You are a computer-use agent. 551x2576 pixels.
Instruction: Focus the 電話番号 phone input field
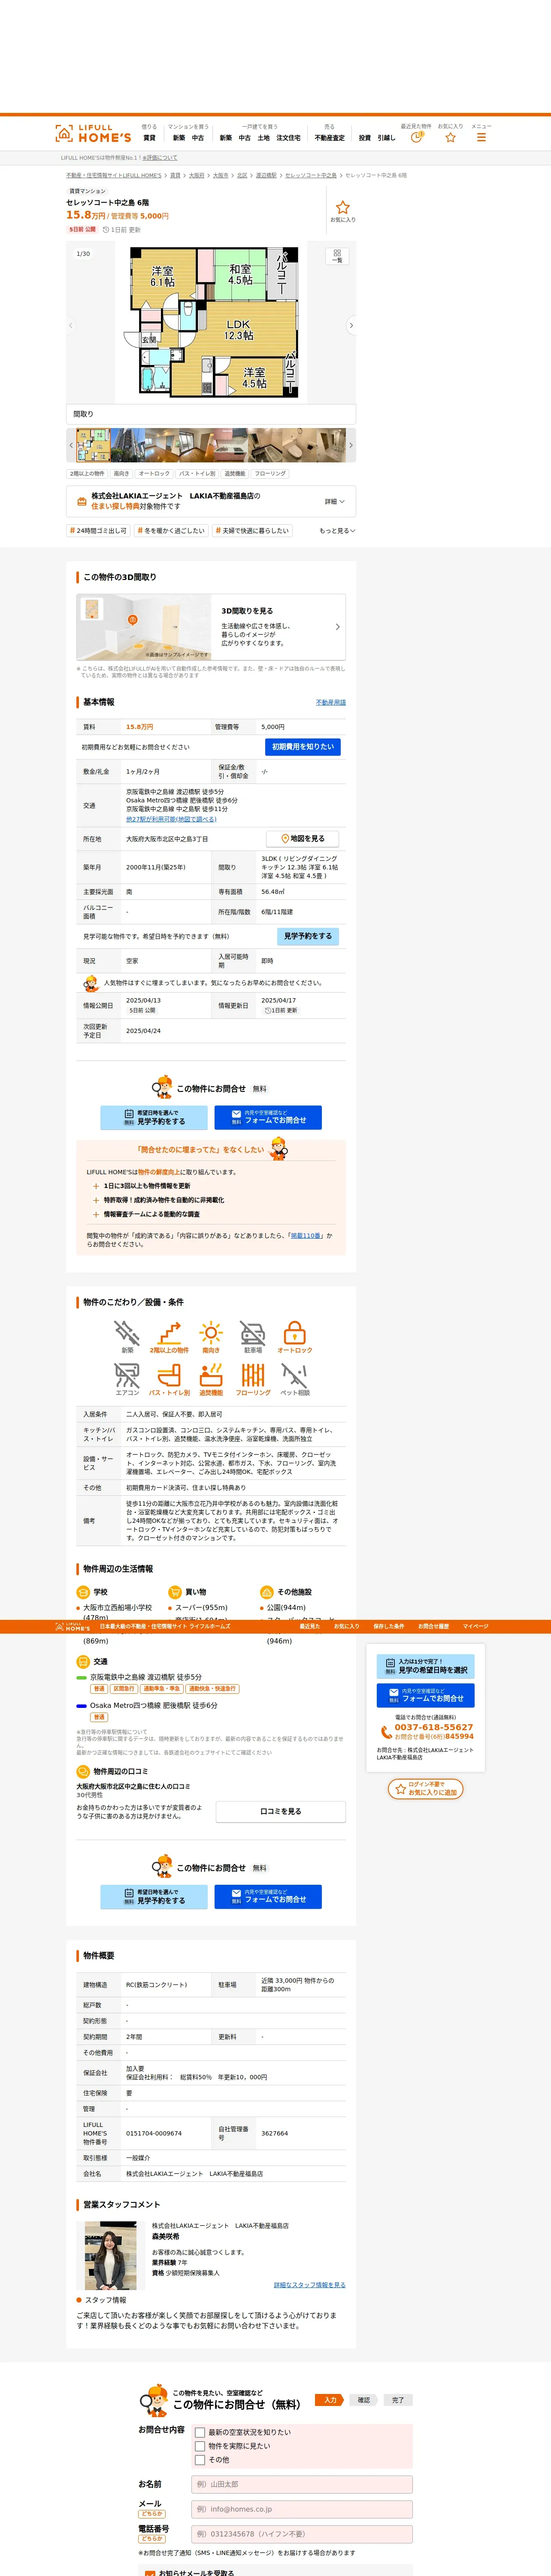click(x=302, y=2534)
